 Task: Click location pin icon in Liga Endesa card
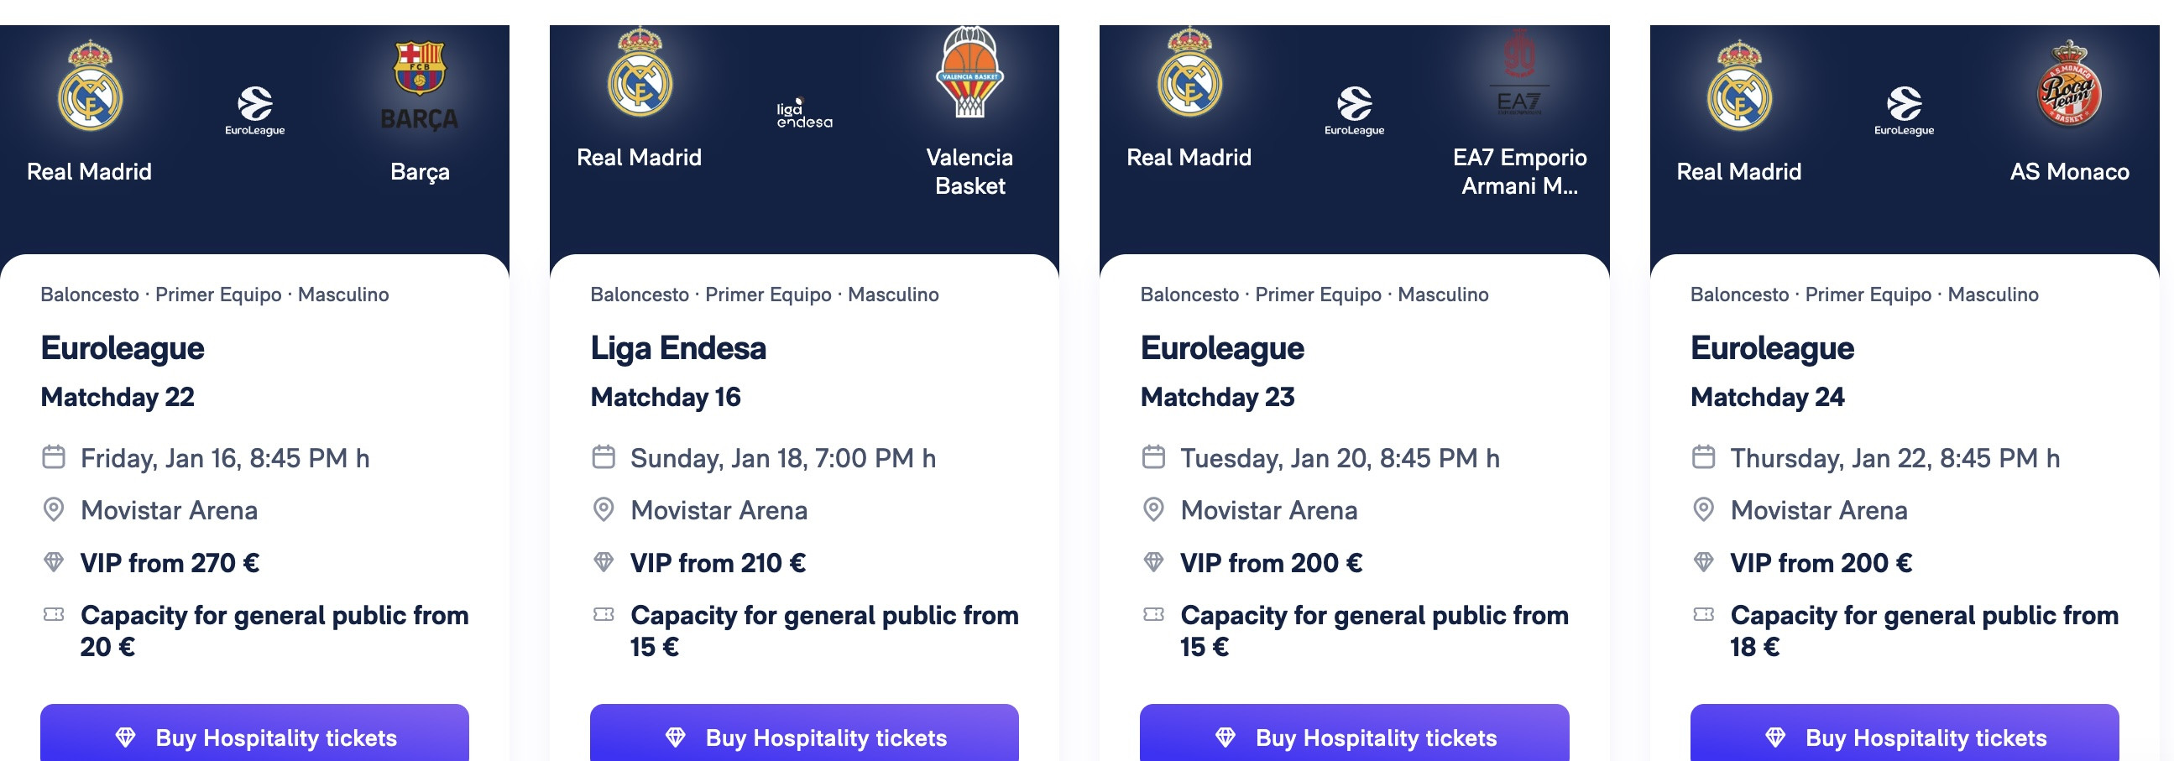click(604, 509)
